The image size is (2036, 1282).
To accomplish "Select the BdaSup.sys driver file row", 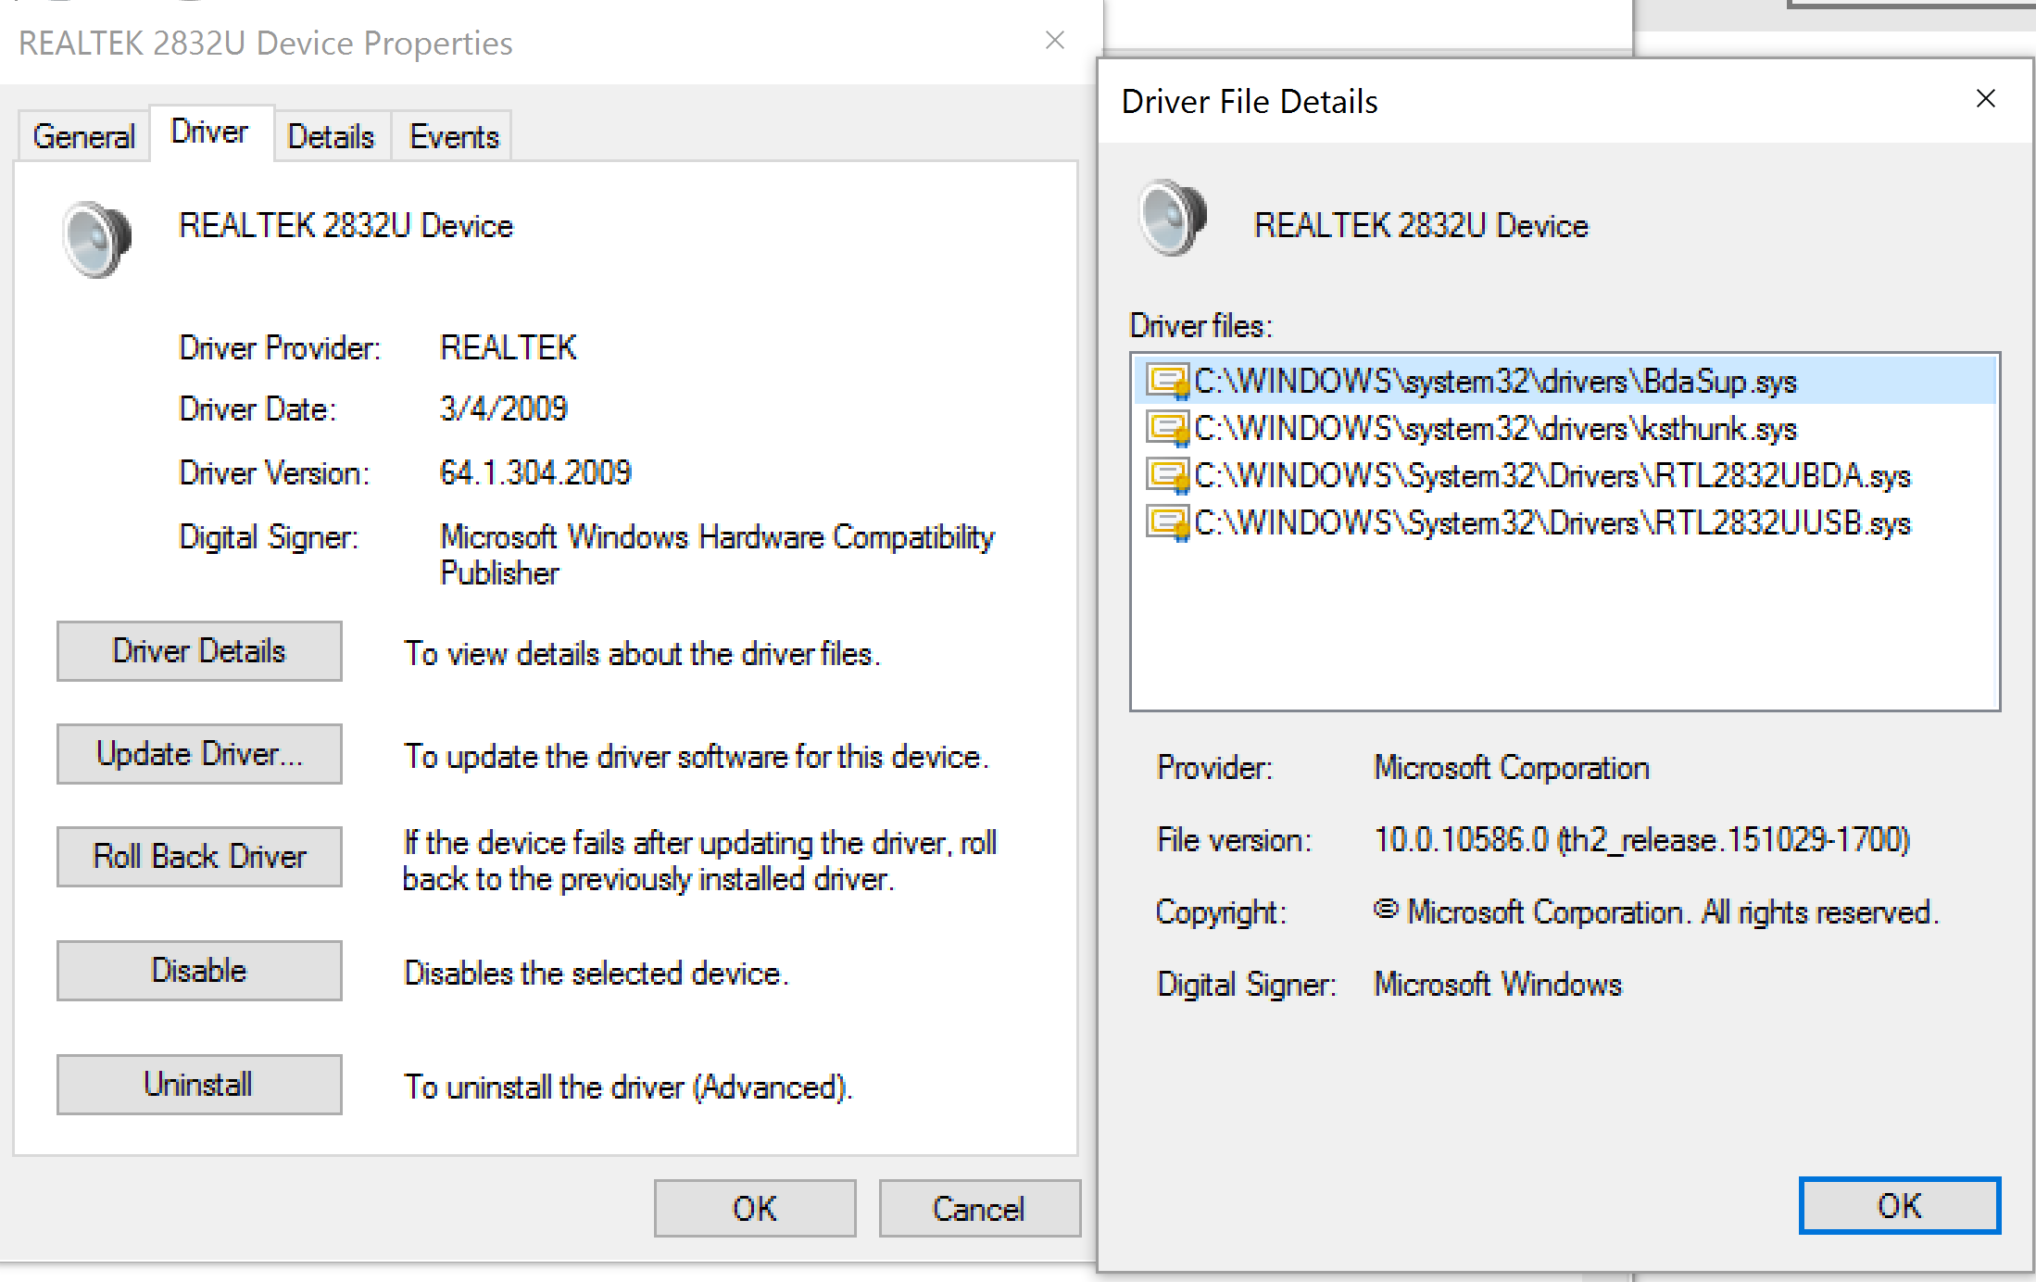I will [1565, 381].
